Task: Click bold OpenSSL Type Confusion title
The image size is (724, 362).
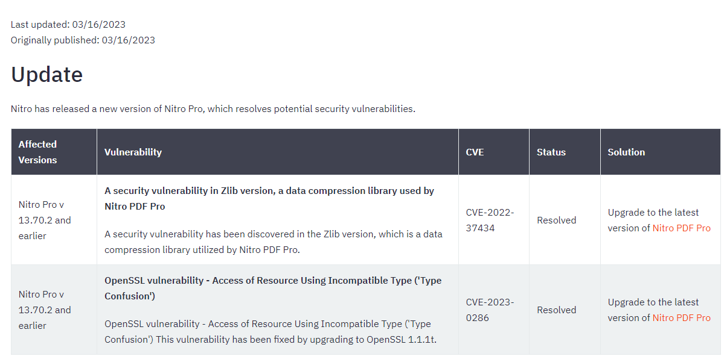Action: coord(273,289)
